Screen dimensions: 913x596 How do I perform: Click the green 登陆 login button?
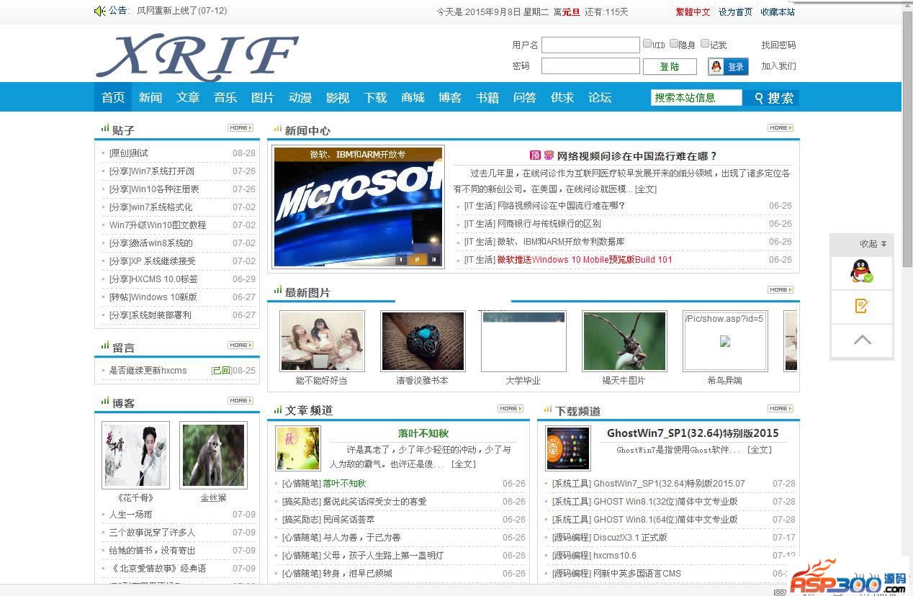point(670,66)
